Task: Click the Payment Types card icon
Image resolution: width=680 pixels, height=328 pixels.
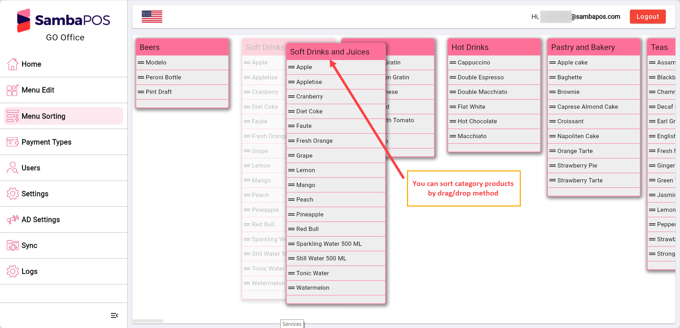Action: coord(12,142)
